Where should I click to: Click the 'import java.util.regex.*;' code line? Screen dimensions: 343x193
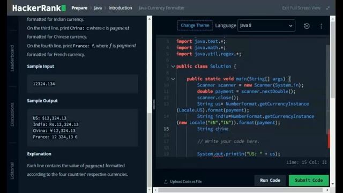208,54
